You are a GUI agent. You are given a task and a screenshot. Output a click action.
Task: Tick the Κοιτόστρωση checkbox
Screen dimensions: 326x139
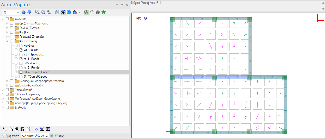click(11, 41)
